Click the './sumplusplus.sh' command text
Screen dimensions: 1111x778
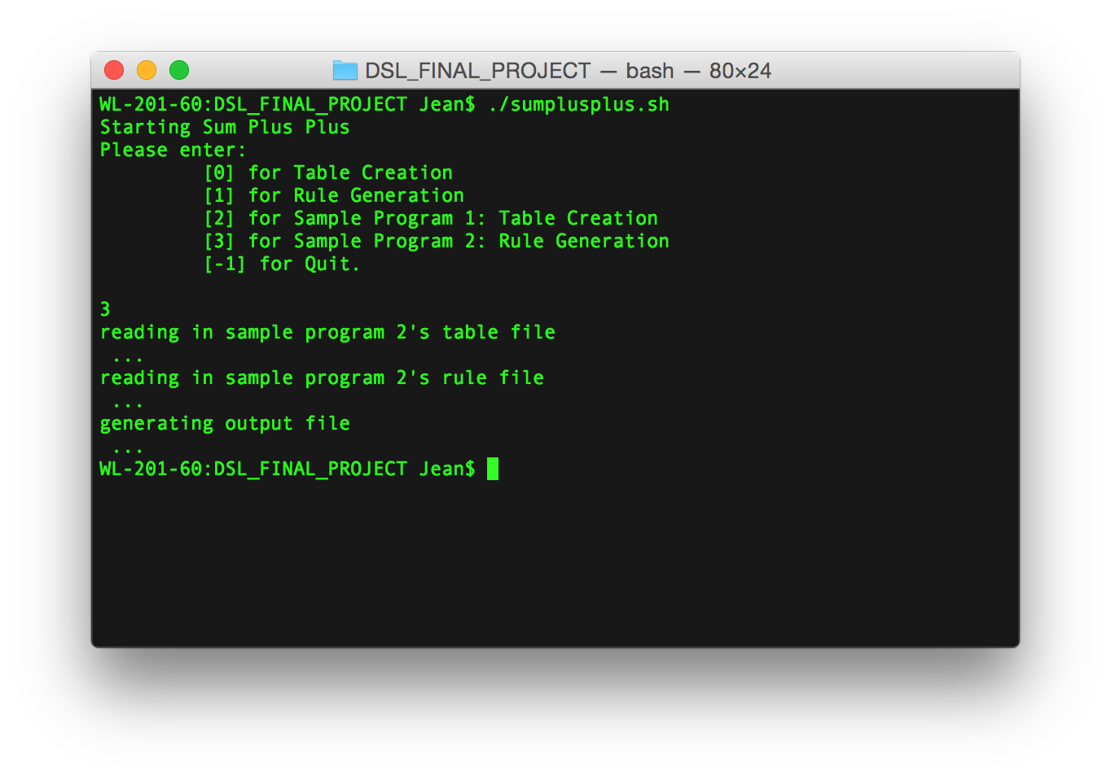[578, 104]
